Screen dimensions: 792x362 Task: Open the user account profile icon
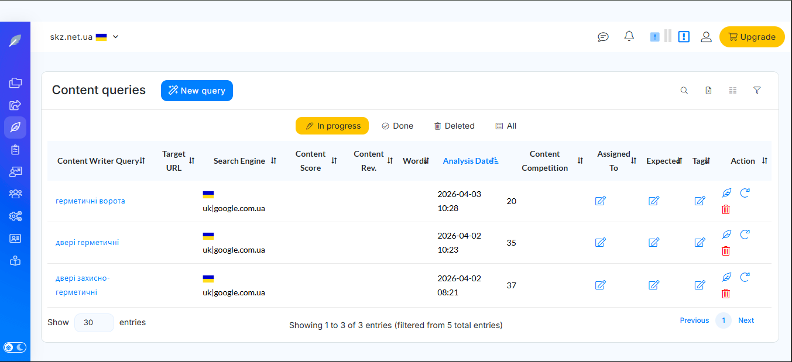(x=706, y=37)
